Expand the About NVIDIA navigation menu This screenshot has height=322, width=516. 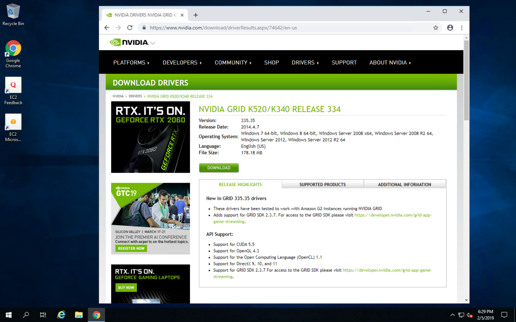(x=390, y=62)
